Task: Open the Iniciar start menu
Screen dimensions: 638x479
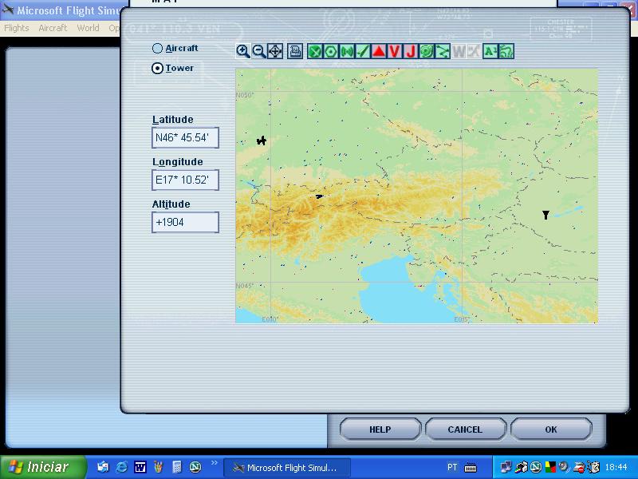Action: [x=40, y=467]
